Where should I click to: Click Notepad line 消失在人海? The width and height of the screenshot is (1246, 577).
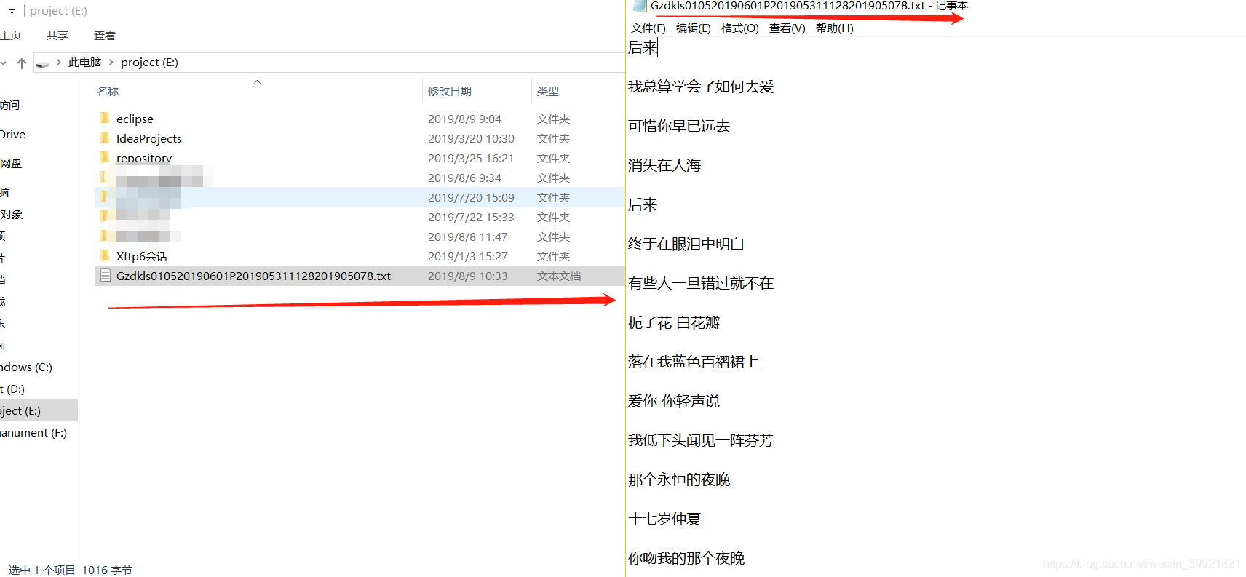[x=664, y=165]
